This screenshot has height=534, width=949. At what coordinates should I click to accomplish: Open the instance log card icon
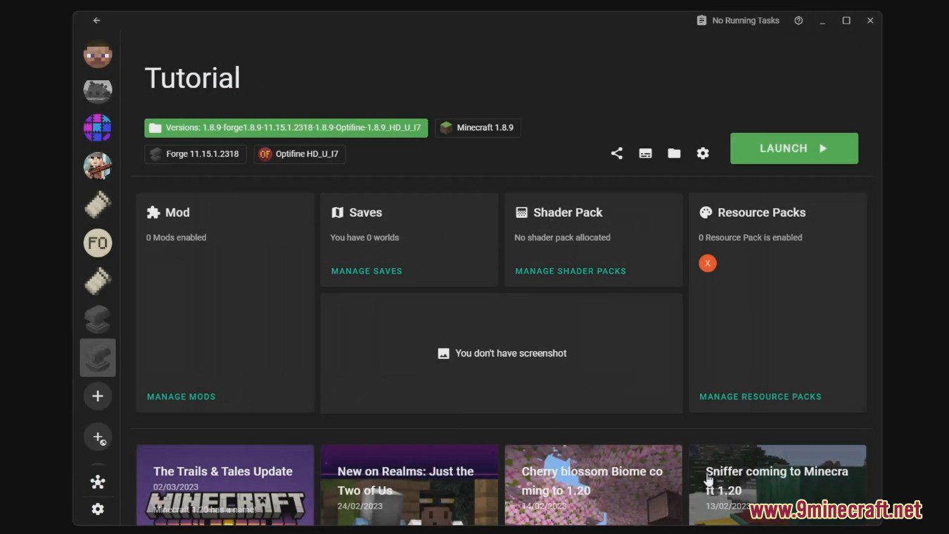645,153
